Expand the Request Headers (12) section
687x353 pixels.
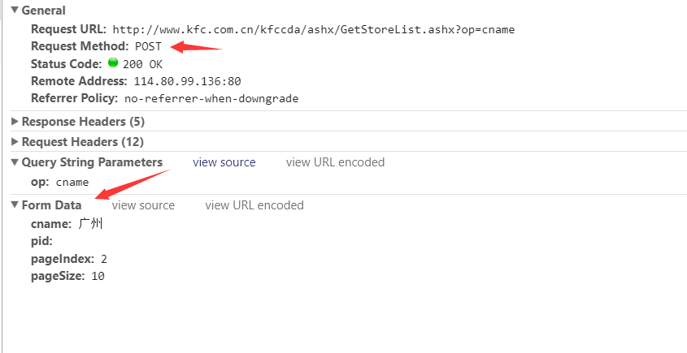pos(15,142)
